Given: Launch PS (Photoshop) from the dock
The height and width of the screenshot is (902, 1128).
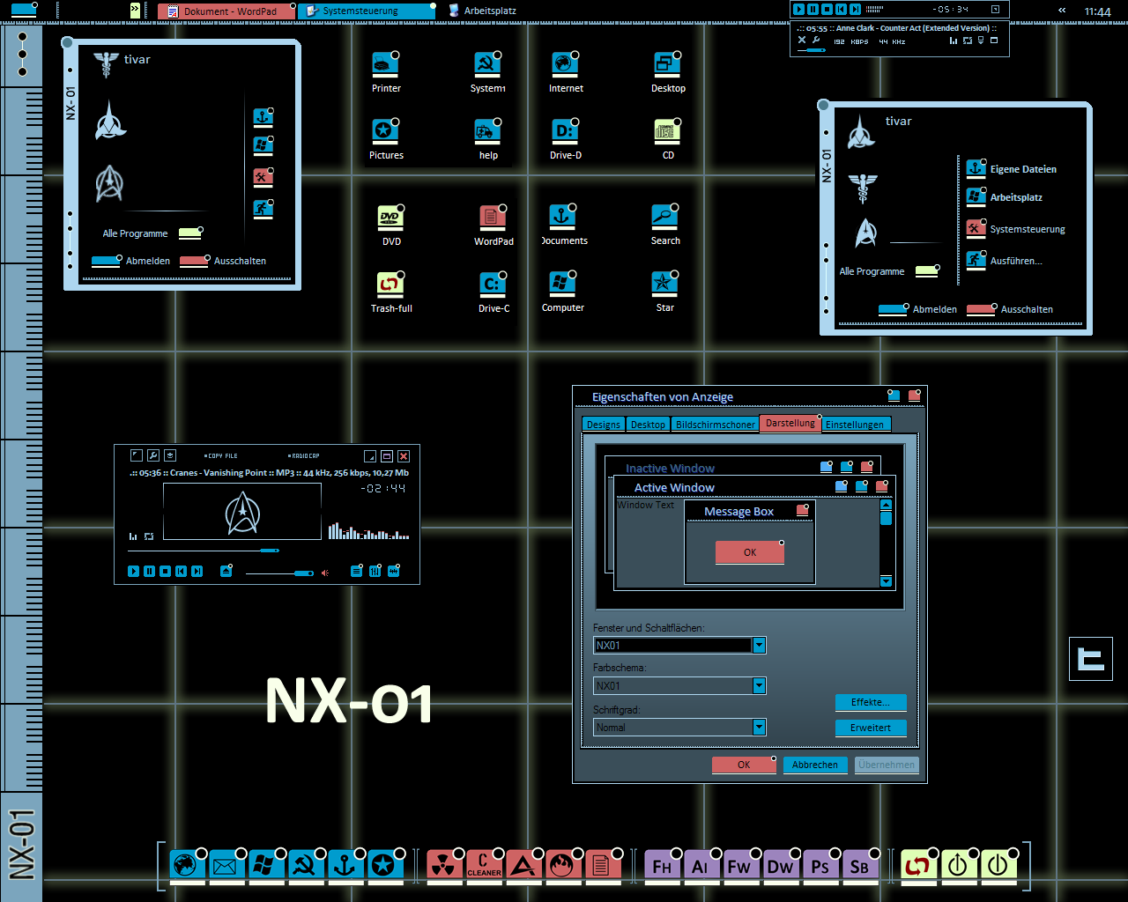Looking at the screenshot, I should [x=820, y=867].
